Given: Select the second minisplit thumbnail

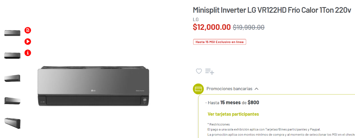Looking at the screenshot, I should point(12,55).
